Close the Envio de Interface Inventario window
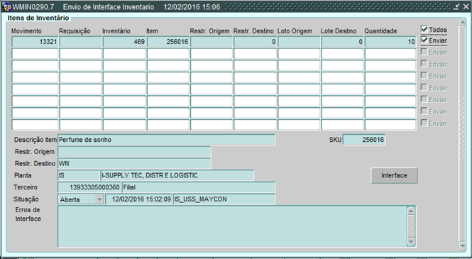472x259 pixels. pos(466,7)
